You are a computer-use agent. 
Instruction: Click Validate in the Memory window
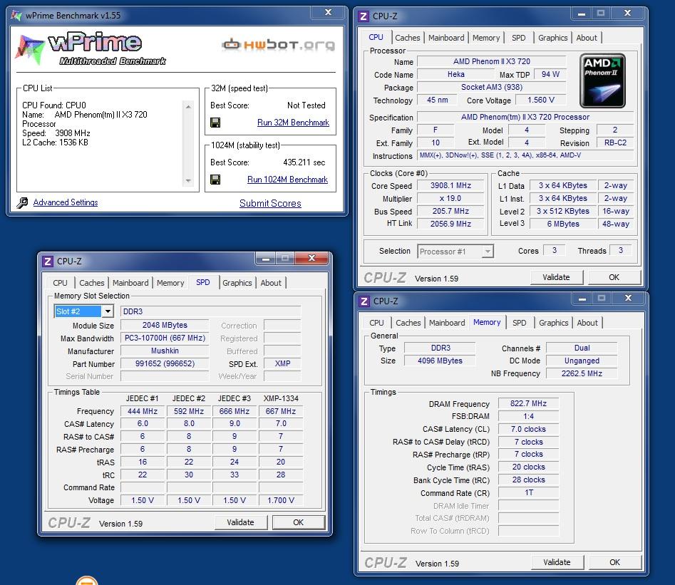tap(557, 563)
